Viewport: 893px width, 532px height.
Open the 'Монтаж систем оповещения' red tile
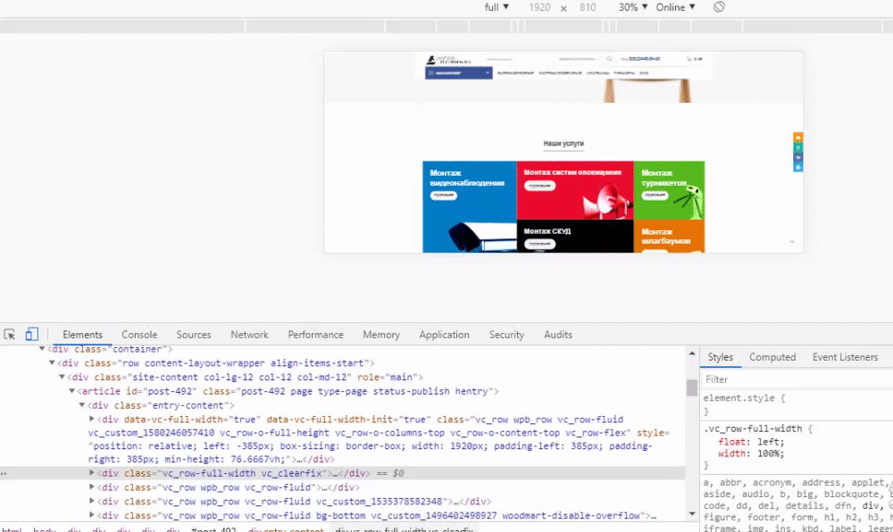click(575, 190)
